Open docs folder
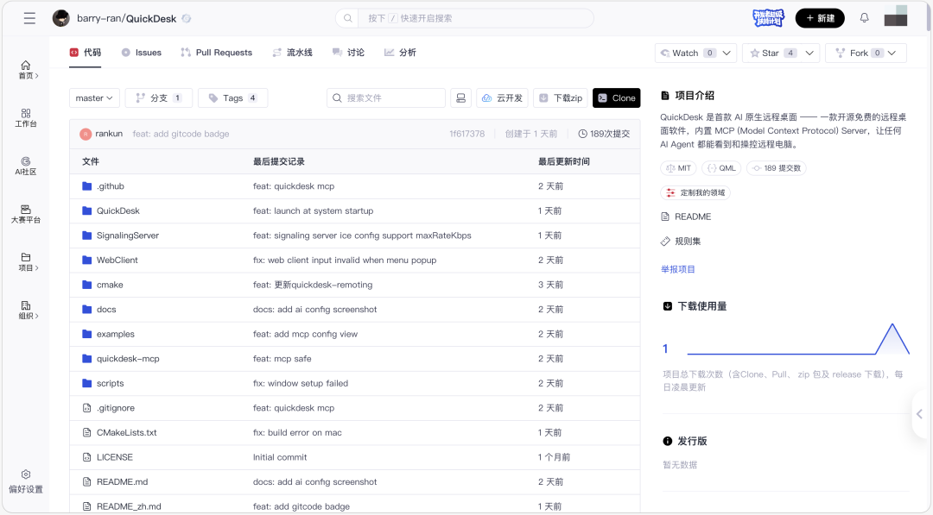This screenshot has width=933, height=515. point(106,310)
